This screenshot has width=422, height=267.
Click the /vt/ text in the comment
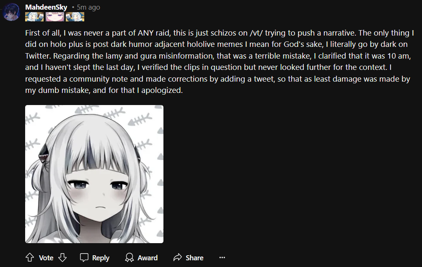pyautogui.click(x=256, y=33)
